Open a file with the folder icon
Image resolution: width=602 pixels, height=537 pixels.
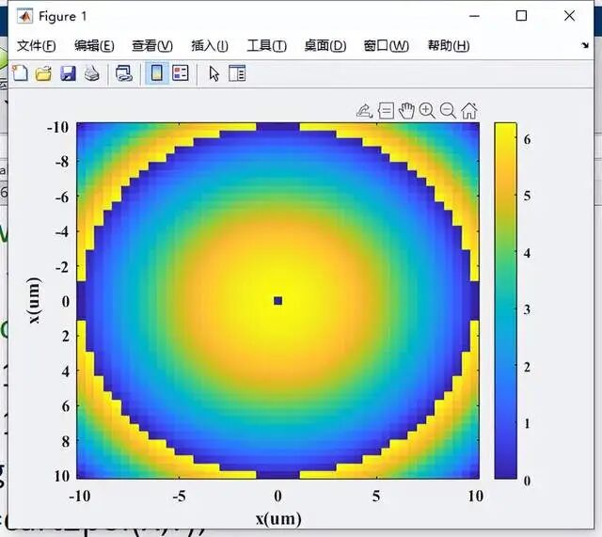[x=43, y=73]
